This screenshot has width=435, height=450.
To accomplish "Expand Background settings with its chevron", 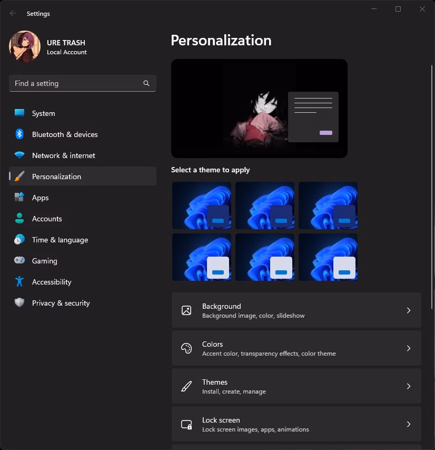I will click(409, 310).
